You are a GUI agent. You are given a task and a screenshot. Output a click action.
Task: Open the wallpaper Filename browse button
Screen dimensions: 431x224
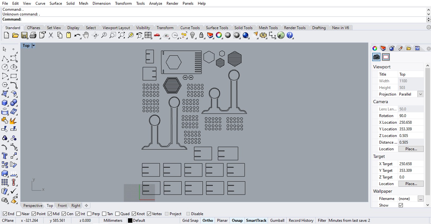point(420,199)
